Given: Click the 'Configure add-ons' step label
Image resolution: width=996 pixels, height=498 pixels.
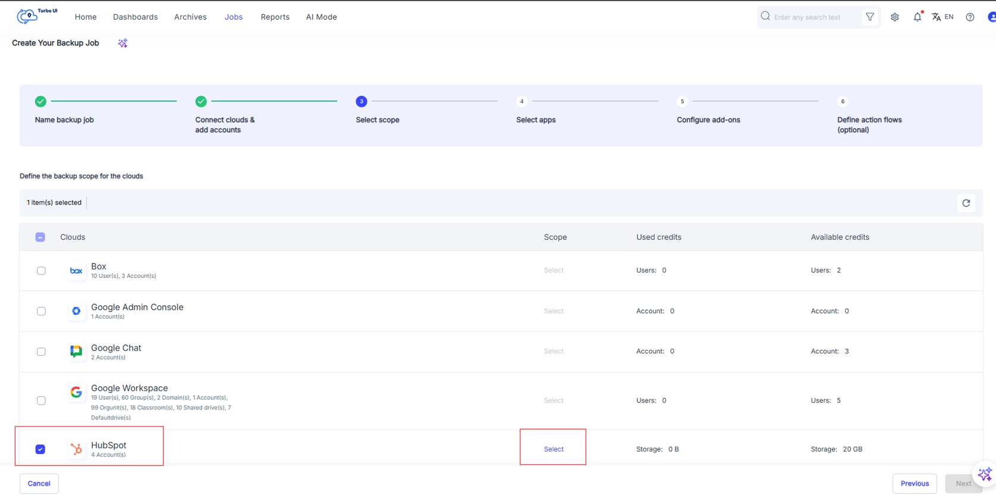Looking at the screenshot, I should pos(708,120).
